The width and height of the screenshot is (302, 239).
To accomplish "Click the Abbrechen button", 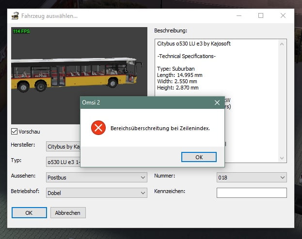I will pos(68,212).
